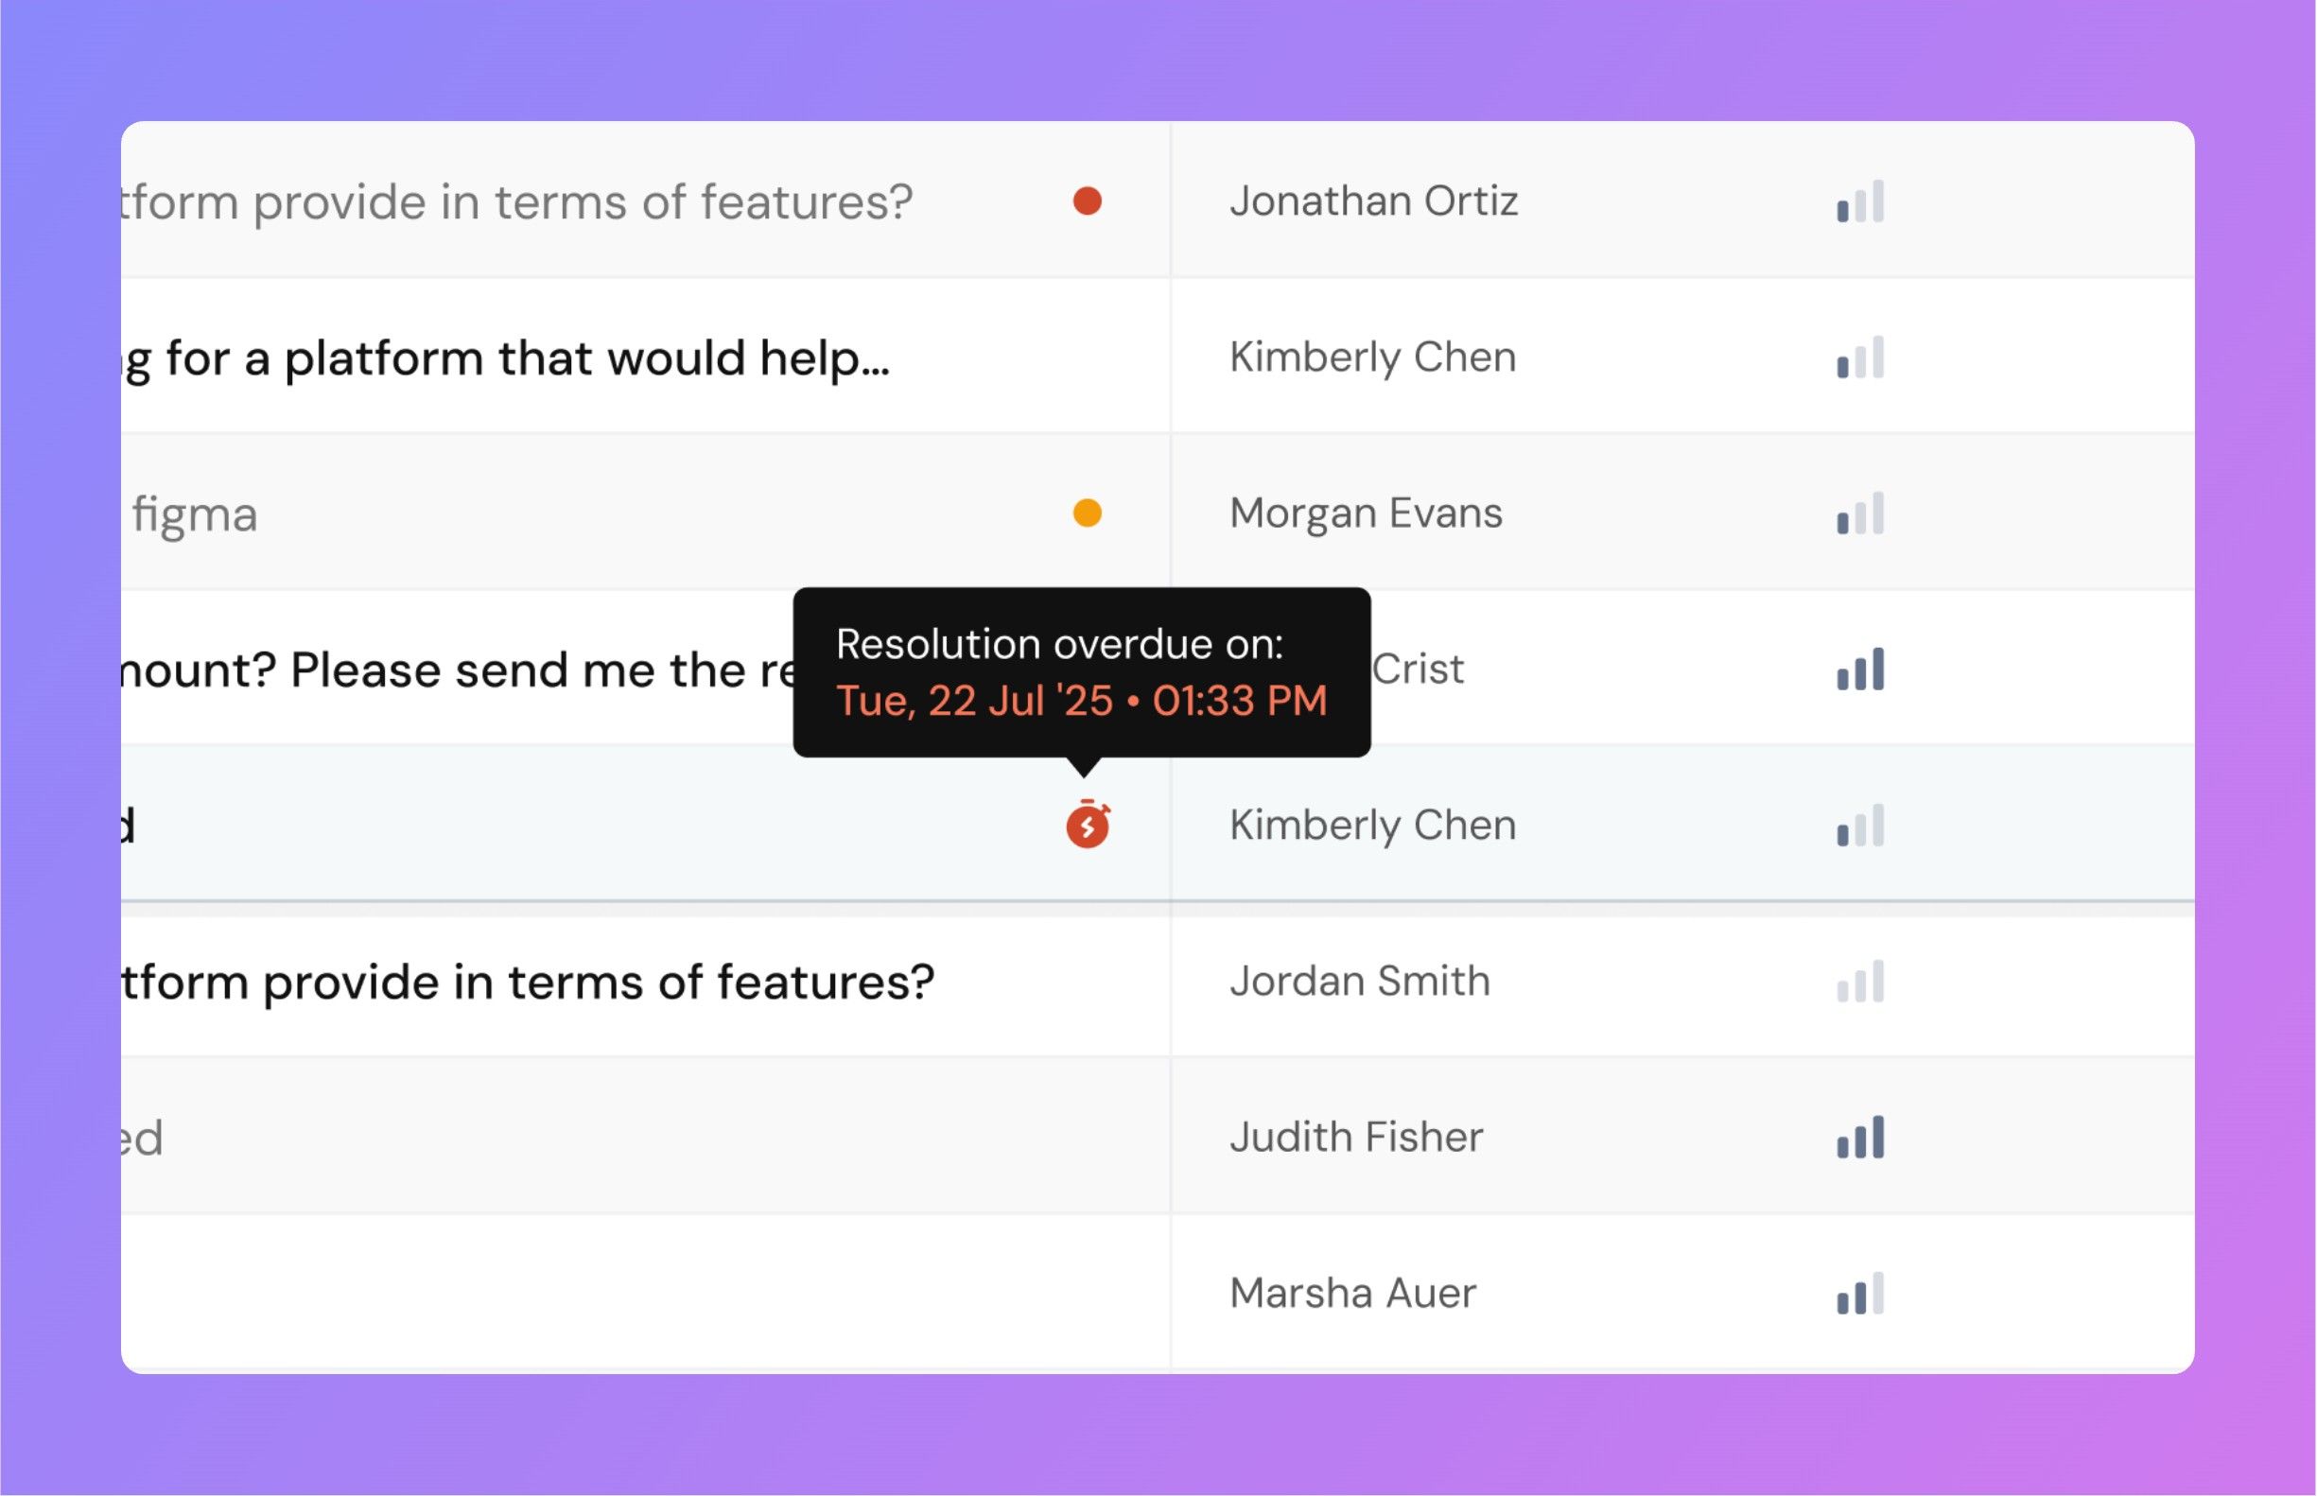Select the Morgan Evans assignee name
The image size is (2317, 1496).
coord(1365,513)
